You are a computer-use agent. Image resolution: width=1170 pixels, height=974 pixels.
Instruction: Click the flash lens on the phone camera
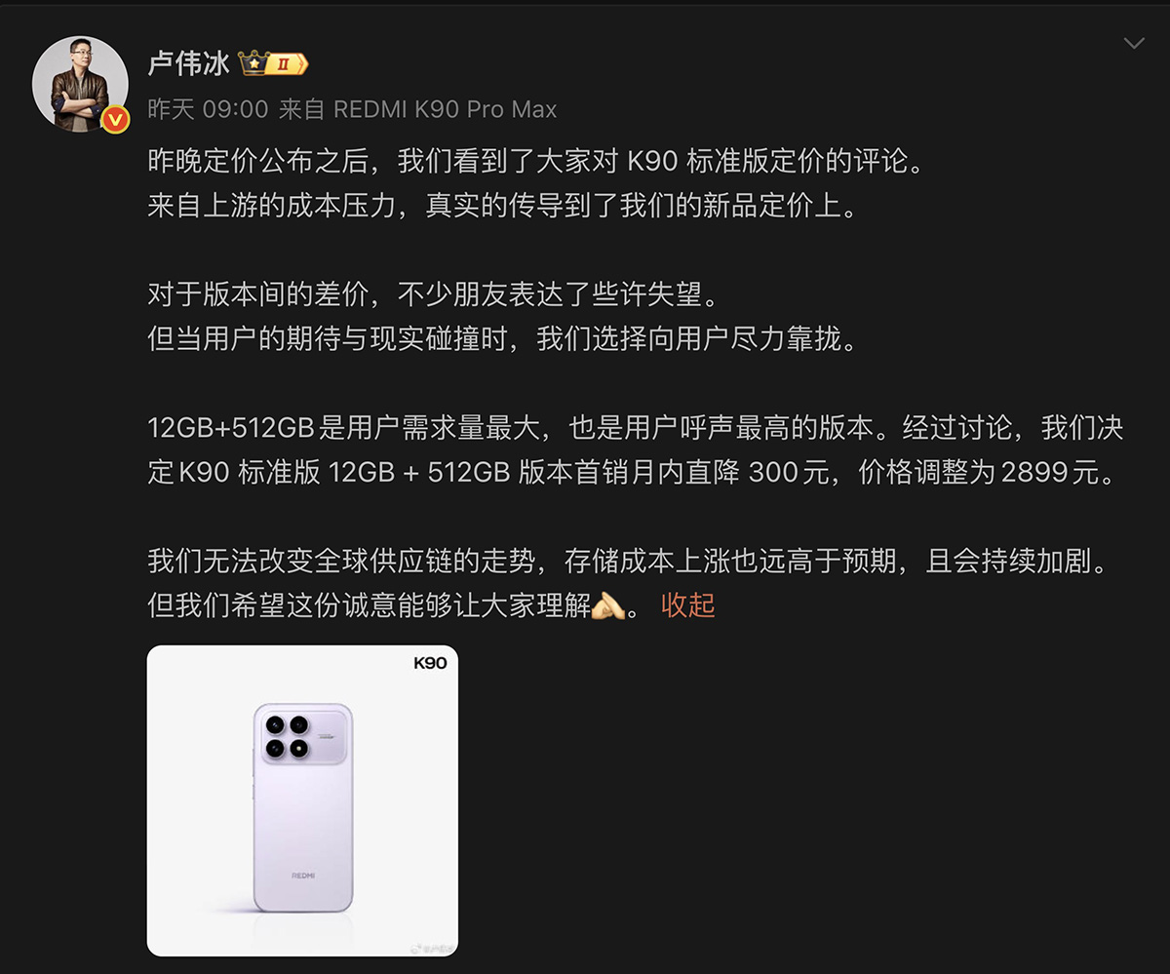coord(298,749)
